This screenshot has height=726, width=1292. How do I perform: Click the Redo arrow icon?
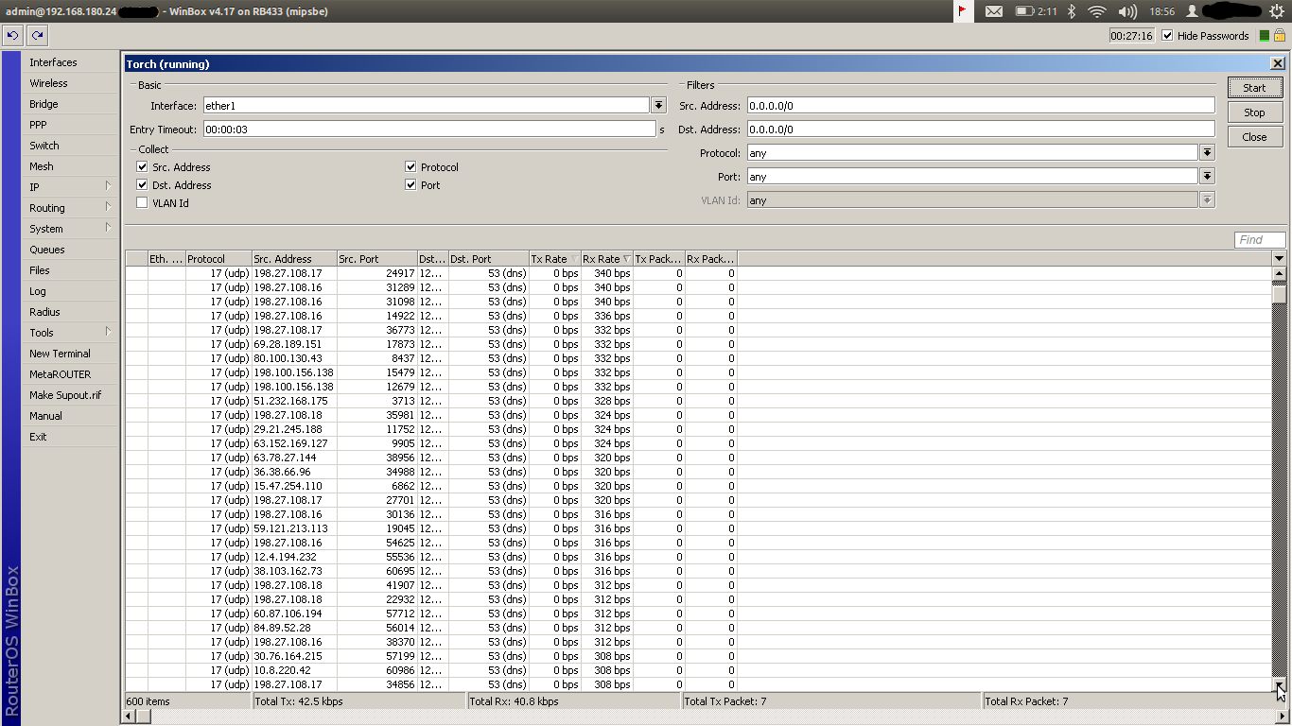36,35
